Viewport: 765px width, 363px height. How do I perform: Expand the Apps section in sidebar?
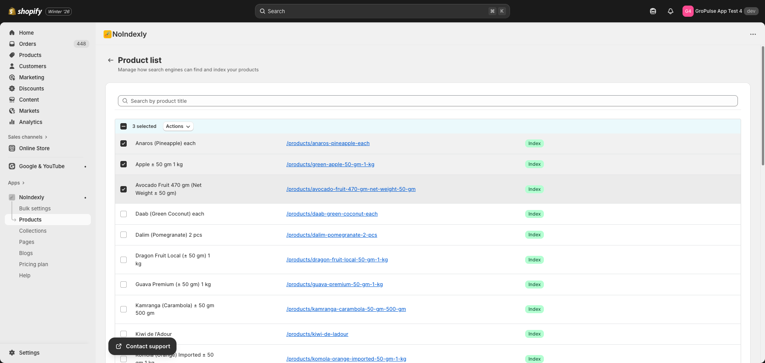[x=16, y=183]
